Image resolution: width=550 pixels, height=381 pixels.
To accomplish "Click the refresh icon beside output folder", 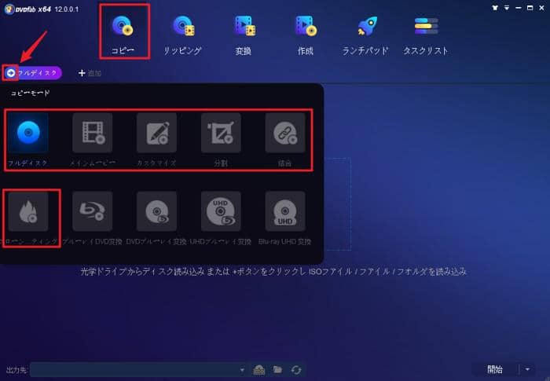I will point(296,370).
